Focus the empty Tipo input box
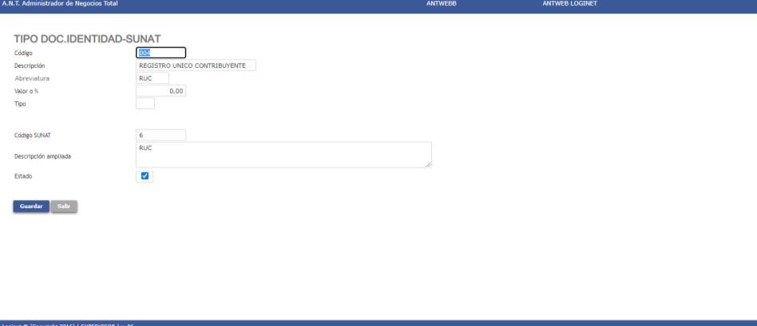 coord(145,104)
